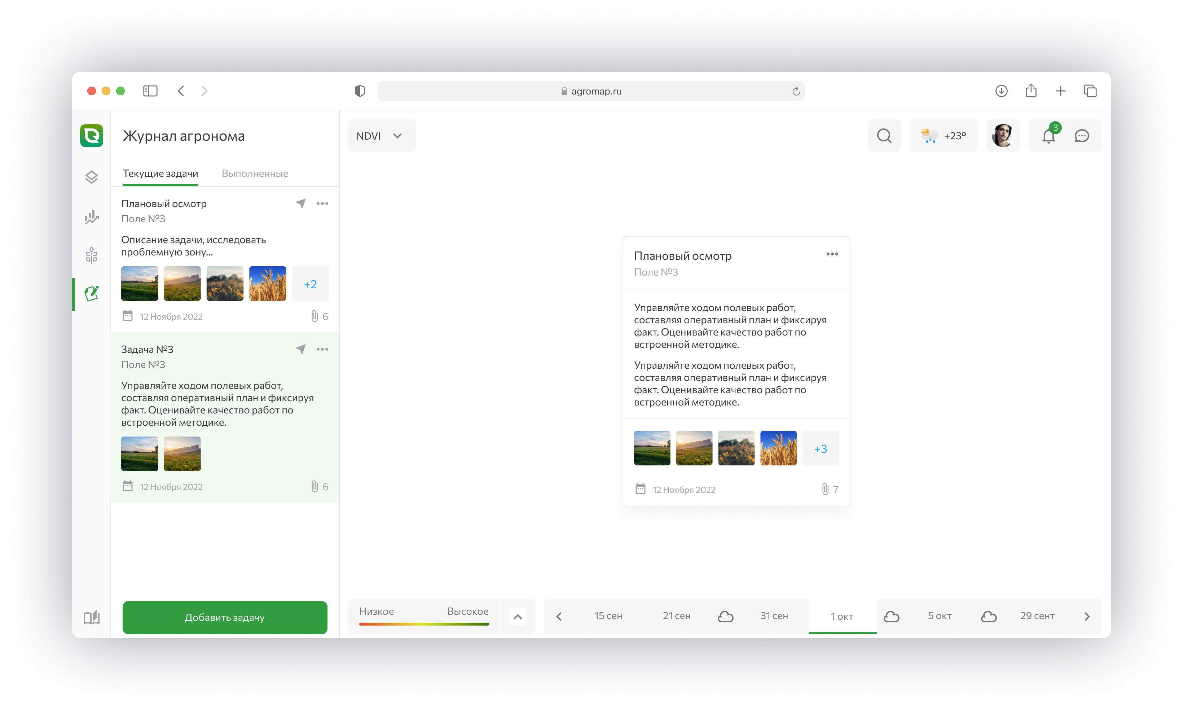Screen dimensions: 1183x710
Task: Open first green field photo in Задача №3
Action: [140, 453]
